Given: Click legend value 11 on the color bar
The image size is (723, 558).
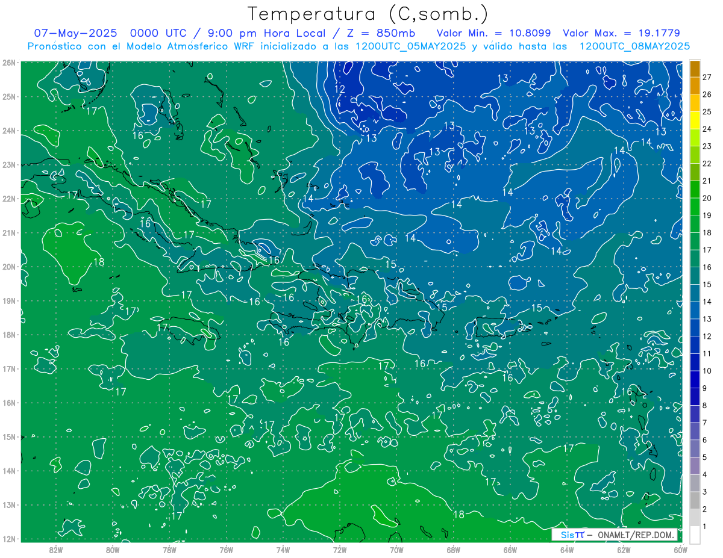Looking at the screenshot, I should 707,353.
